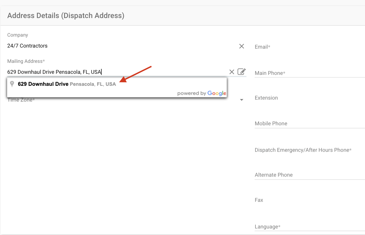Click into the Fax field
365x235 pixels.
pos(309,200)
